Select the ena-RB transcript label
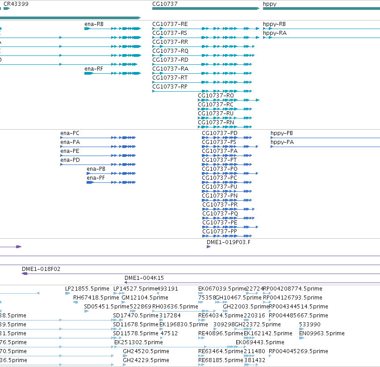Image resolution: width=380 pixels, height=367 pixels. tap(94, 24)
